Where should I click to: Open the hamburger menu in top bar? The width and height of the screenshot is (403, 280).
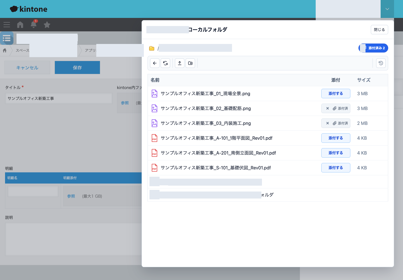point(7,25)
